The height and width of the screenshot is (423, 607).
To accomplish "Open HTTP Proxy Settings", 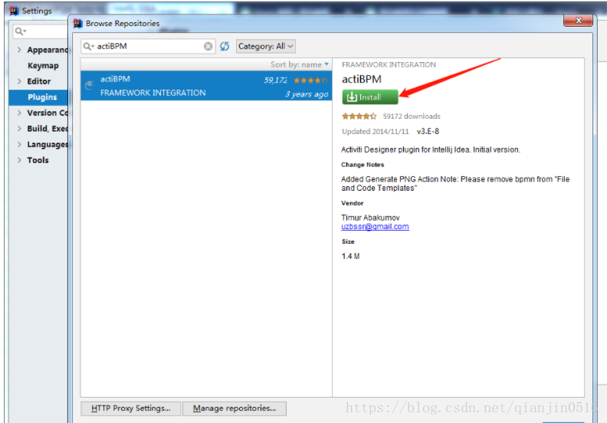I will coord(130,408).
